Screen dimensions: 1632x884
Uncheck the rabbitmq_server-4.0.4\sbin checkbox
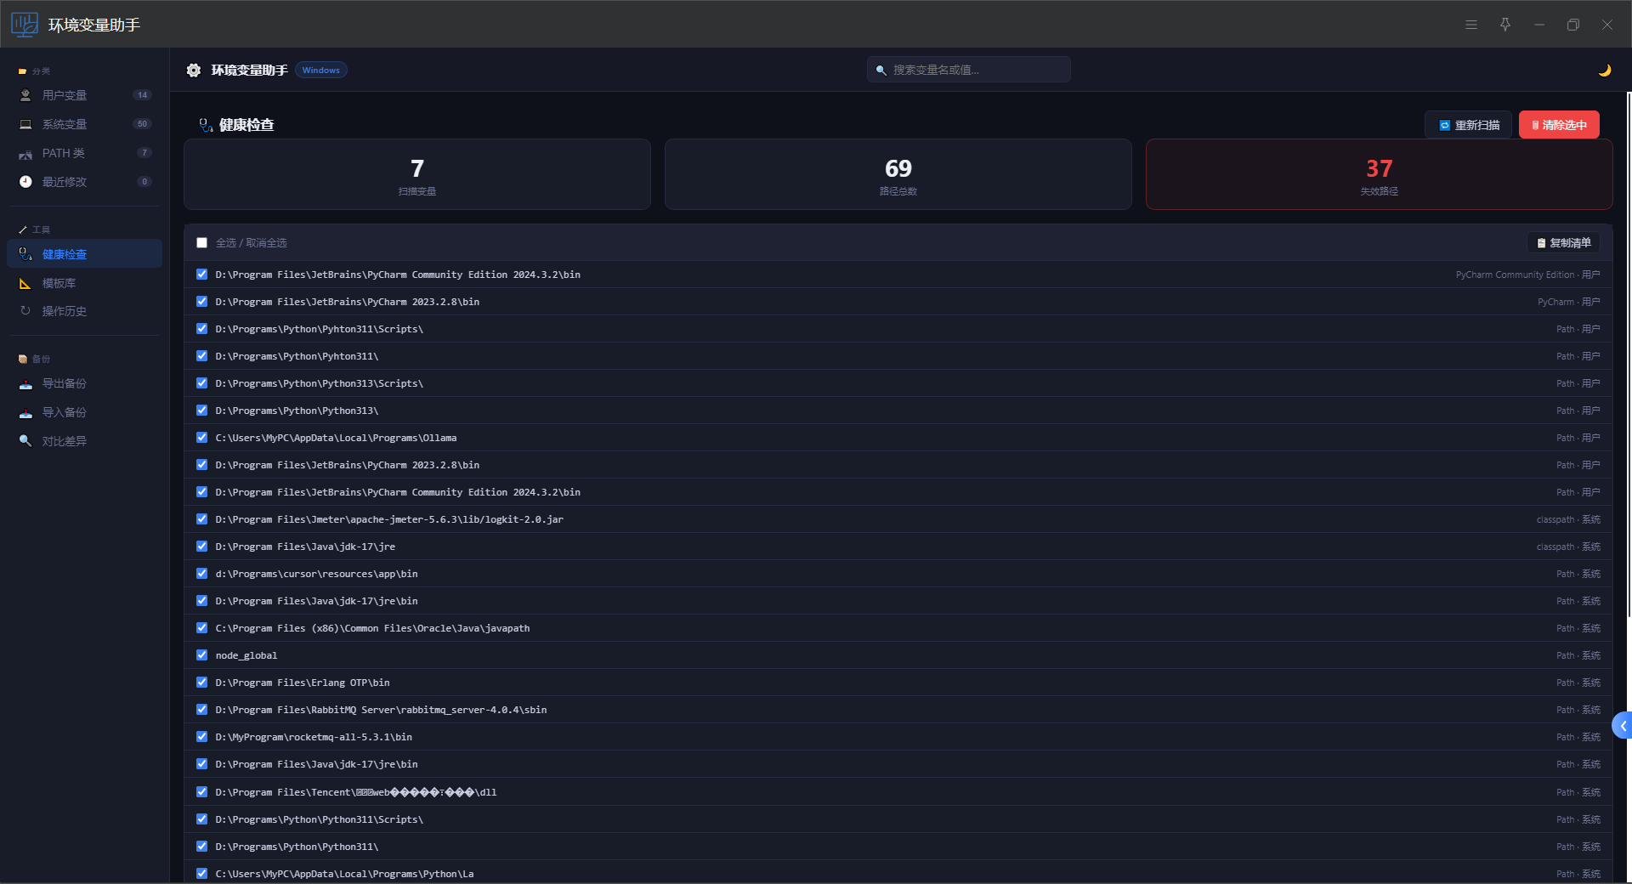coord(201,710)
